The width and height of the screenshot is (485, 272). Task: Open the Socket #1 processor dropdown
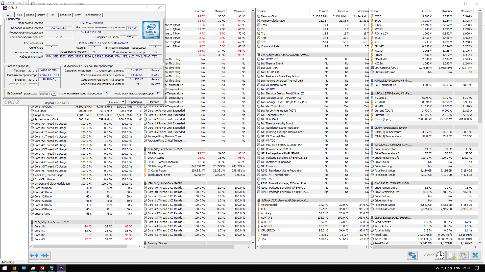47,93
